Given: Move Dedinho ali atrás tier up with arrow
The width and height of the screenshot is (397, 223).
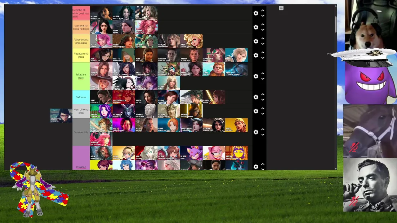Looking at the screenshot, I should 263,11.
